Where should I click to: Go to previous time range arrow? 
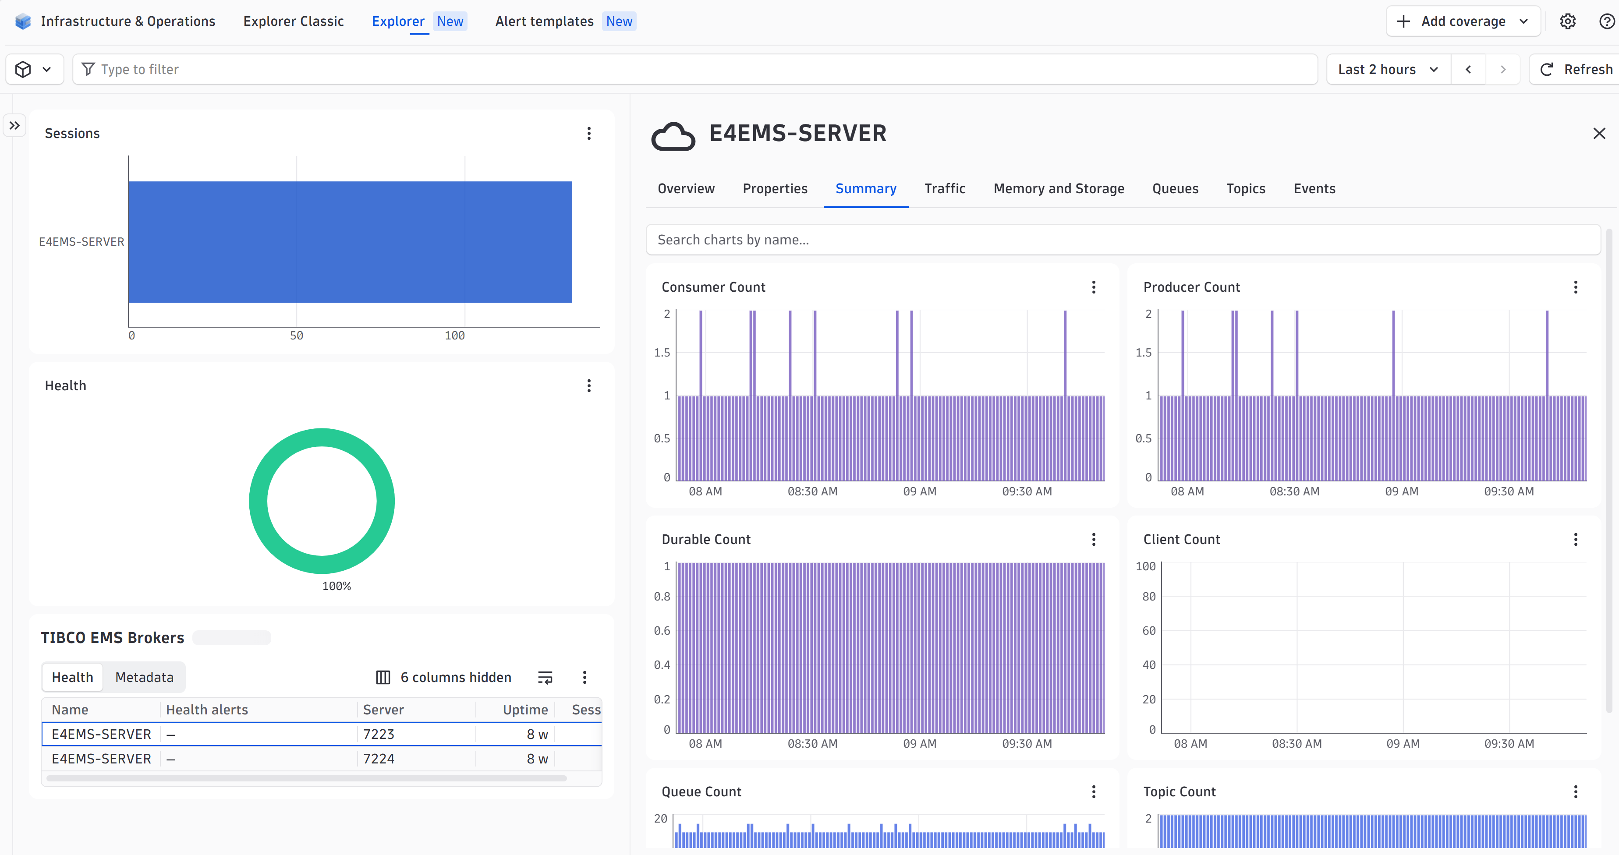[x=1468, y=69]
